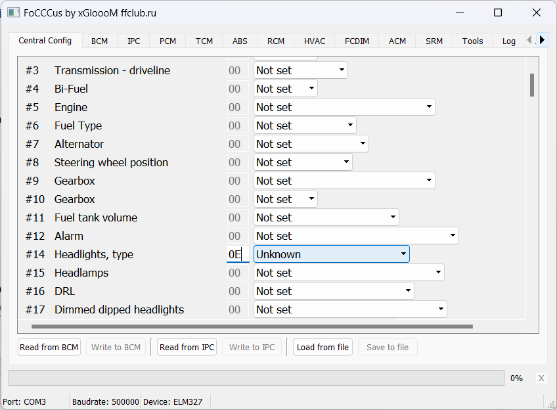The width and height of the screenshot is (557, 410).
Task: Click the Baudrate: 500000 status text
Action: 106,402
